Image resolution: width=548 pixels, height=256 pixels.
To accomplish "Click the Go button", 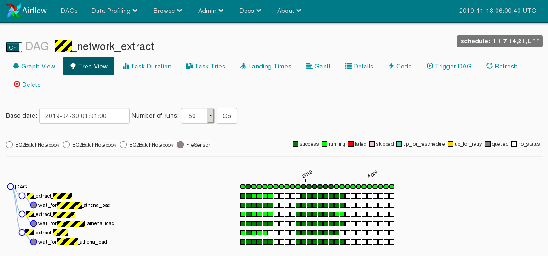I will click(227, 116).
